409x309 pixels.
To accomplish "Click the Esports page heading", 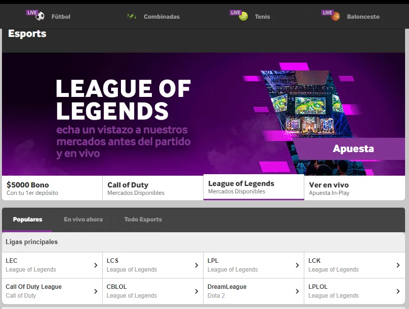I will coord(27,33).
